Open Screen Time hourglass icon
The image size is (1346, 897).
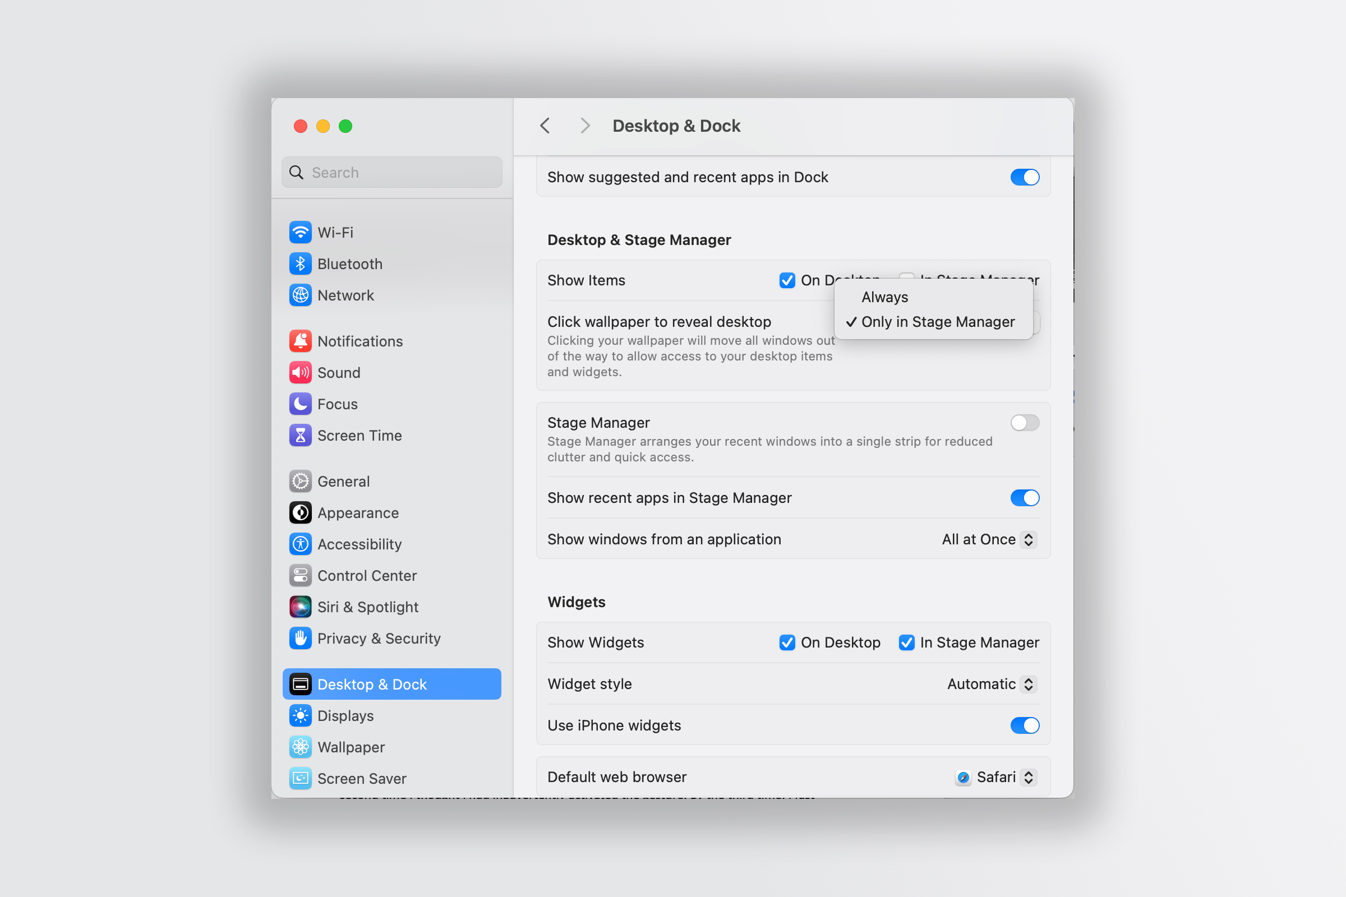tap(300, 436)
